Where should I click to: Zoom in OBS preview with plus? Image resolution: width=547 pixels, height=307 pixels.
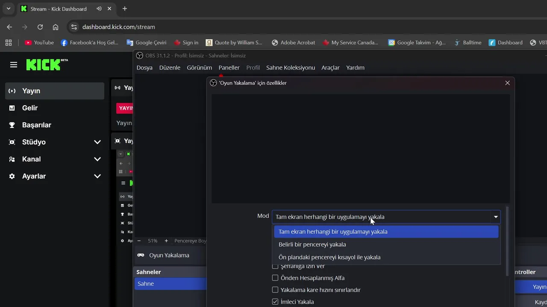point(166,241)
